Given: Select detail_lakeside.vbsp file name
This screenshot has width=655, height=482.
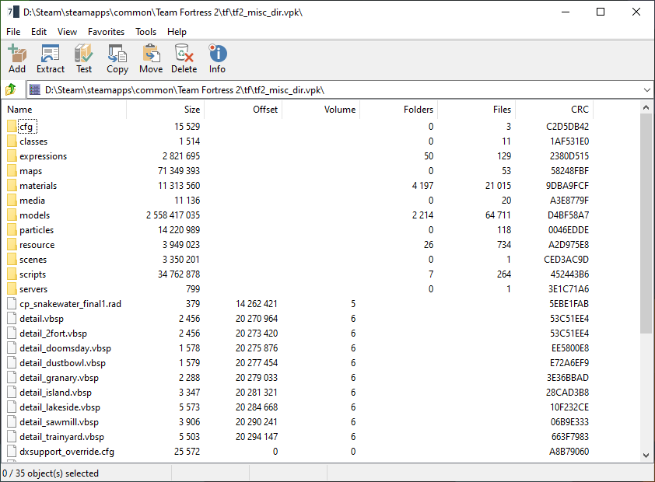Looking at the screenshot, I should (x=60, y=407).
